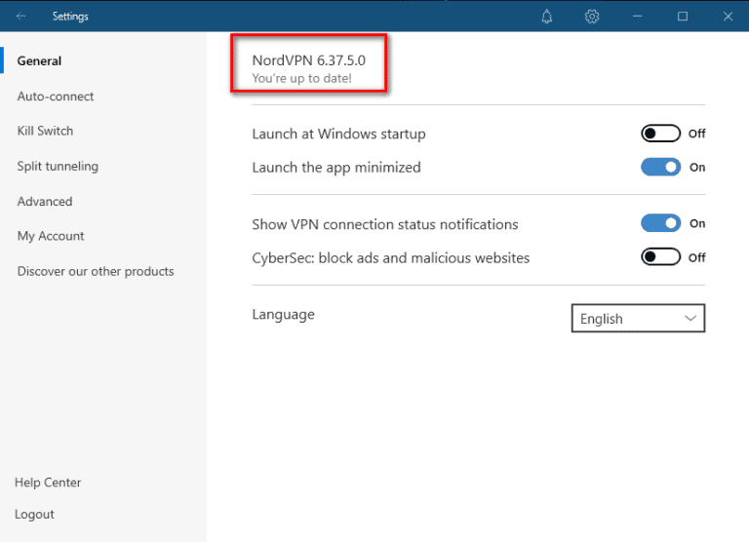
Task: Click the settings gear icon
Action: click(x=592, y=17)
